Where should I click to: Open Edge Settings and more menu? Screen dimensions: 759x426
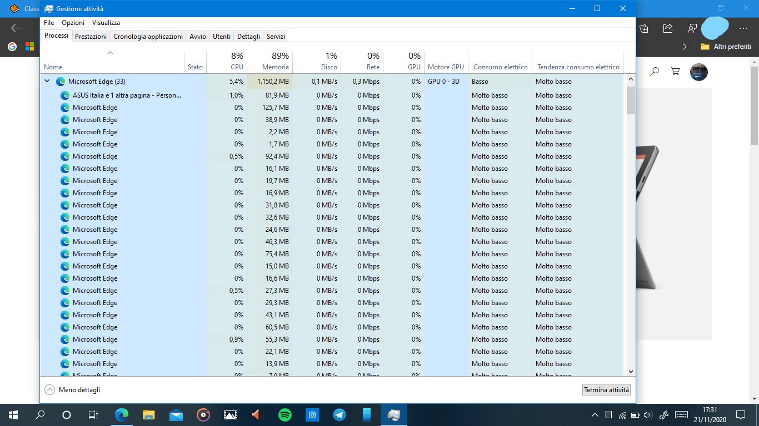743,28
